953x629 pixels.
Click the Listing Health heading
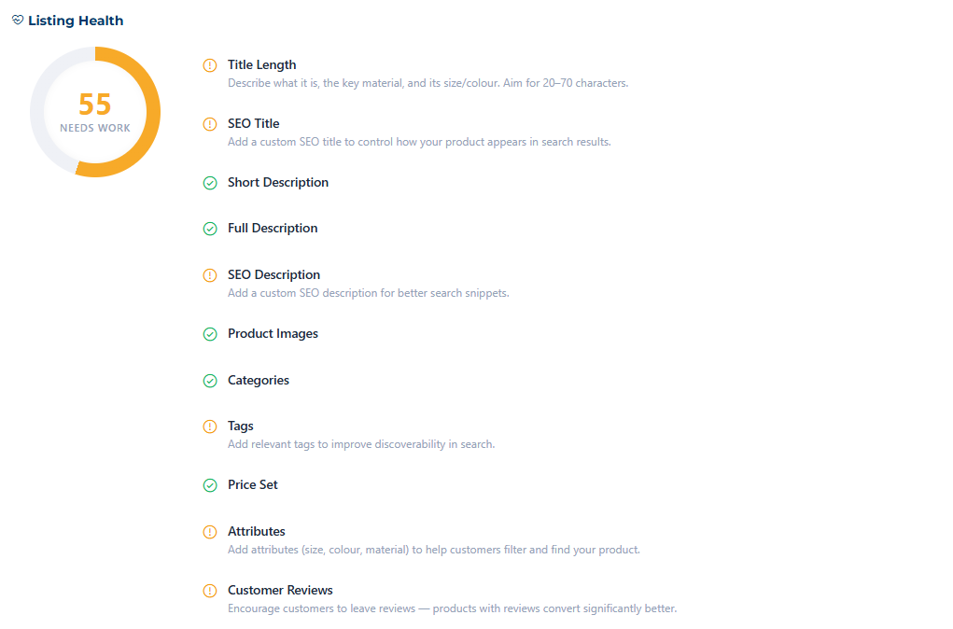coord(76,21)
